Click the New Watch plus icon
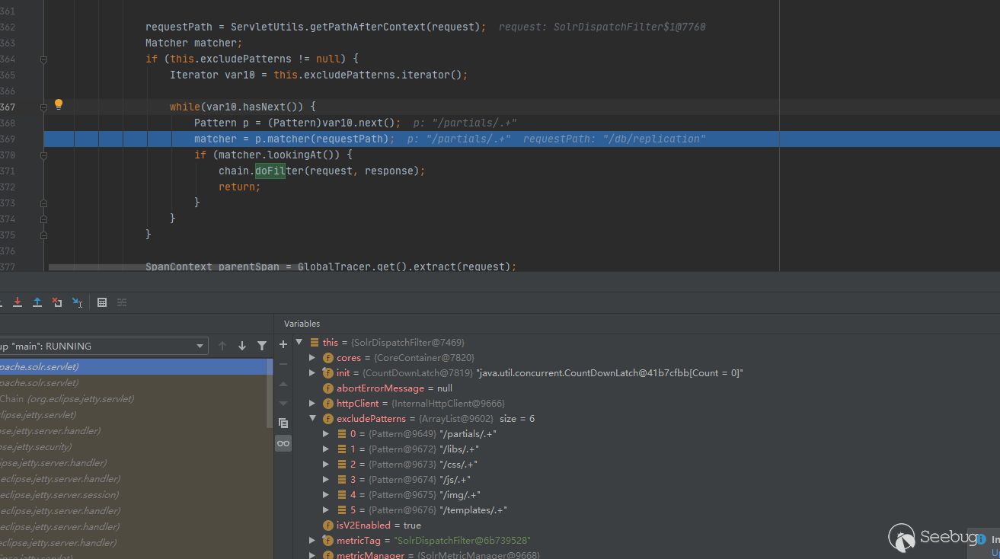This screenshot has width=1000, height=559. (x=283, y=344)
